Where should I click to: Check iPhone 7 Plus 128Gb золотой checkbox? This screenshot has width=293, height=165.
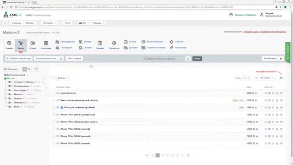coord(54,129)
